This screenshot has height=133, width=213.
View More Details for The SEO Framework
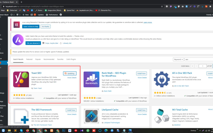[x=72, y=114]
